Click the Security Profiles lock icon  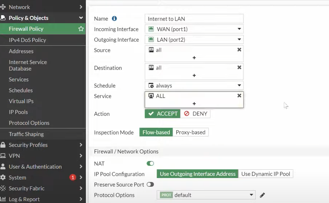3,145
